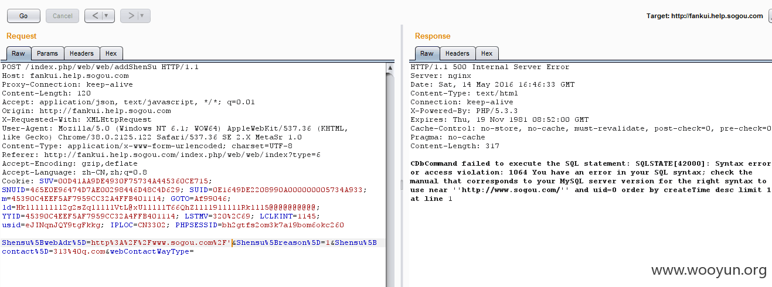Click the Cache-Control response header line

click(x=591, y=128)
